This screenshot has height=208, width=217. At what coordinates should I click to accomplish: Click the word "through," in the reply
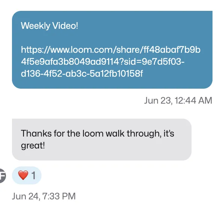pyautogui.click(x=144, y=134)
